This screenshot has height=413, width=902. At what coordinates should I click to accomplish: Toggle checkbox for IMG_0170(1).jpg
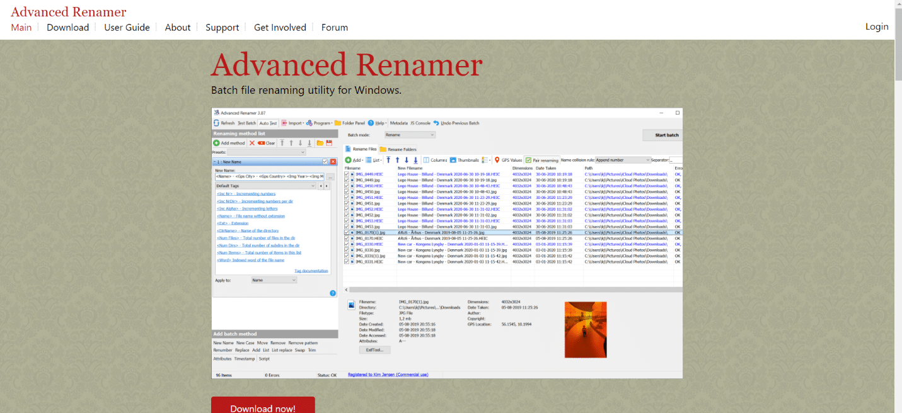coord(347,232)
